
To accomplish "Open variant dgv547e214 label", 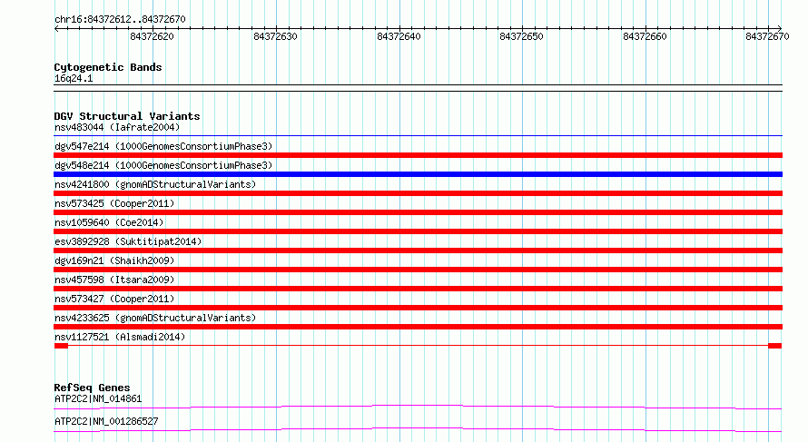I will [x=163, y=146].
